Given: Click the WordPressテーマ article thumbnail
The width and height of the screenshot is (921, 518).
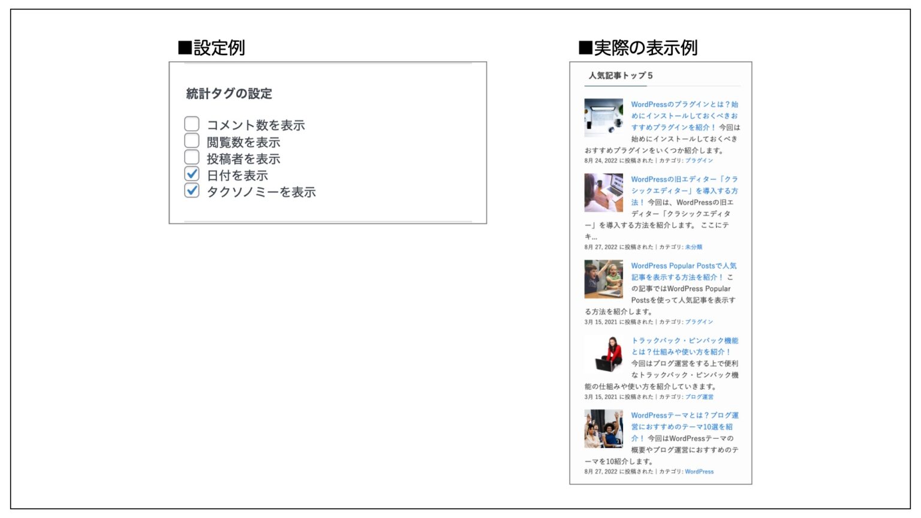Looking at the screenshot, I should pos(603,429).
